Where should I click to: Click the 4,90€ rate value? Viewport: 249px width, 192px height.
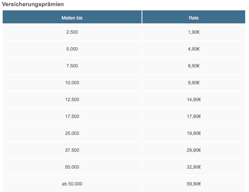194,49
